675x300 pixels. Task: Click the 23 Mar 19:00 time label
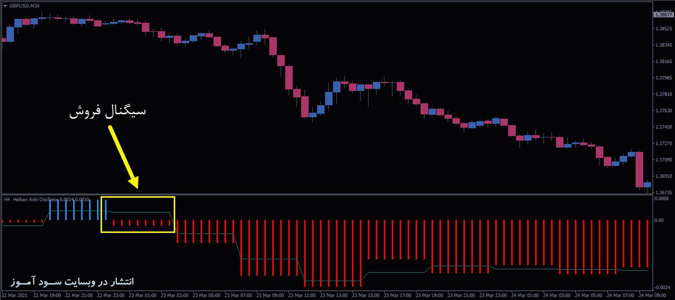tap(431, 295)
